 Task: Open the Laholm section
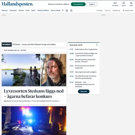coord(21,10)
